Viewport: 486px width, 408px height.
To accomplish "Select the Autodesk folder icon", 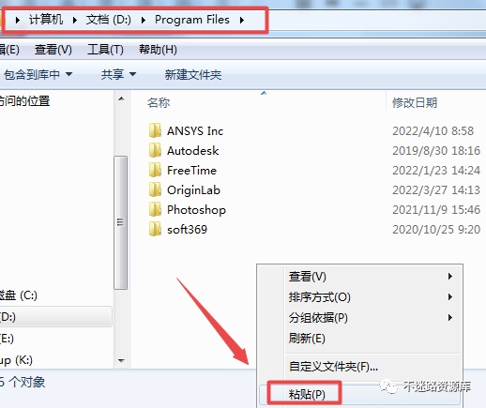I will (155, 150).
